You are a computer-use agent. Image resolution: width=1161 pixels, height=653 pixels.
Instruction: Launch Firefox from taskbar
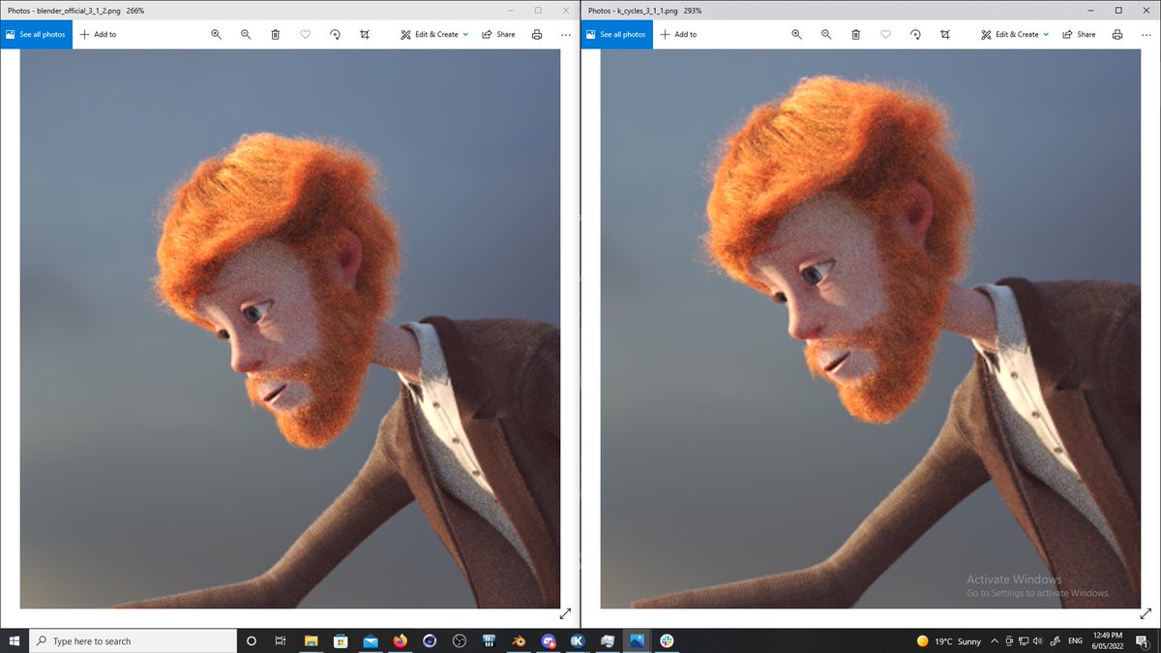pyautogui.click(x=401, y=640)
